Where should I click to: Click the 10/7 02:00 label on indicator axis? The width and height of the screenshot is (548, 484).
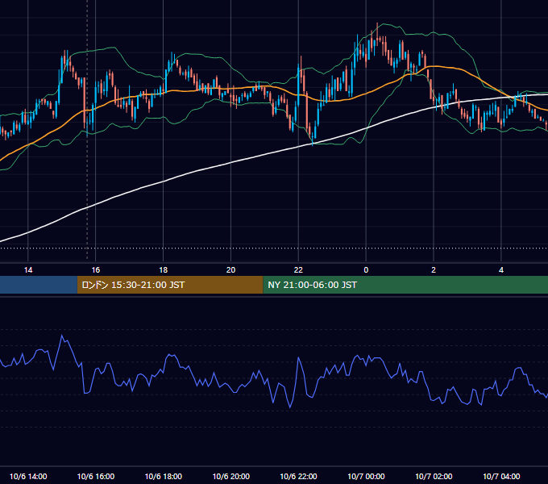click(434, 476)
